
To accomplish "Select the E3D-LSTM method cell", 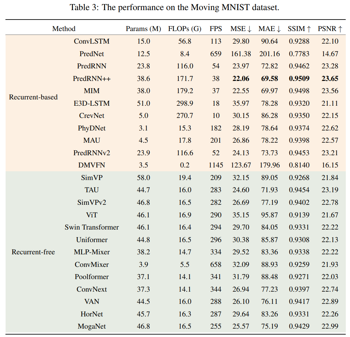I will click(x=91, y=103).
